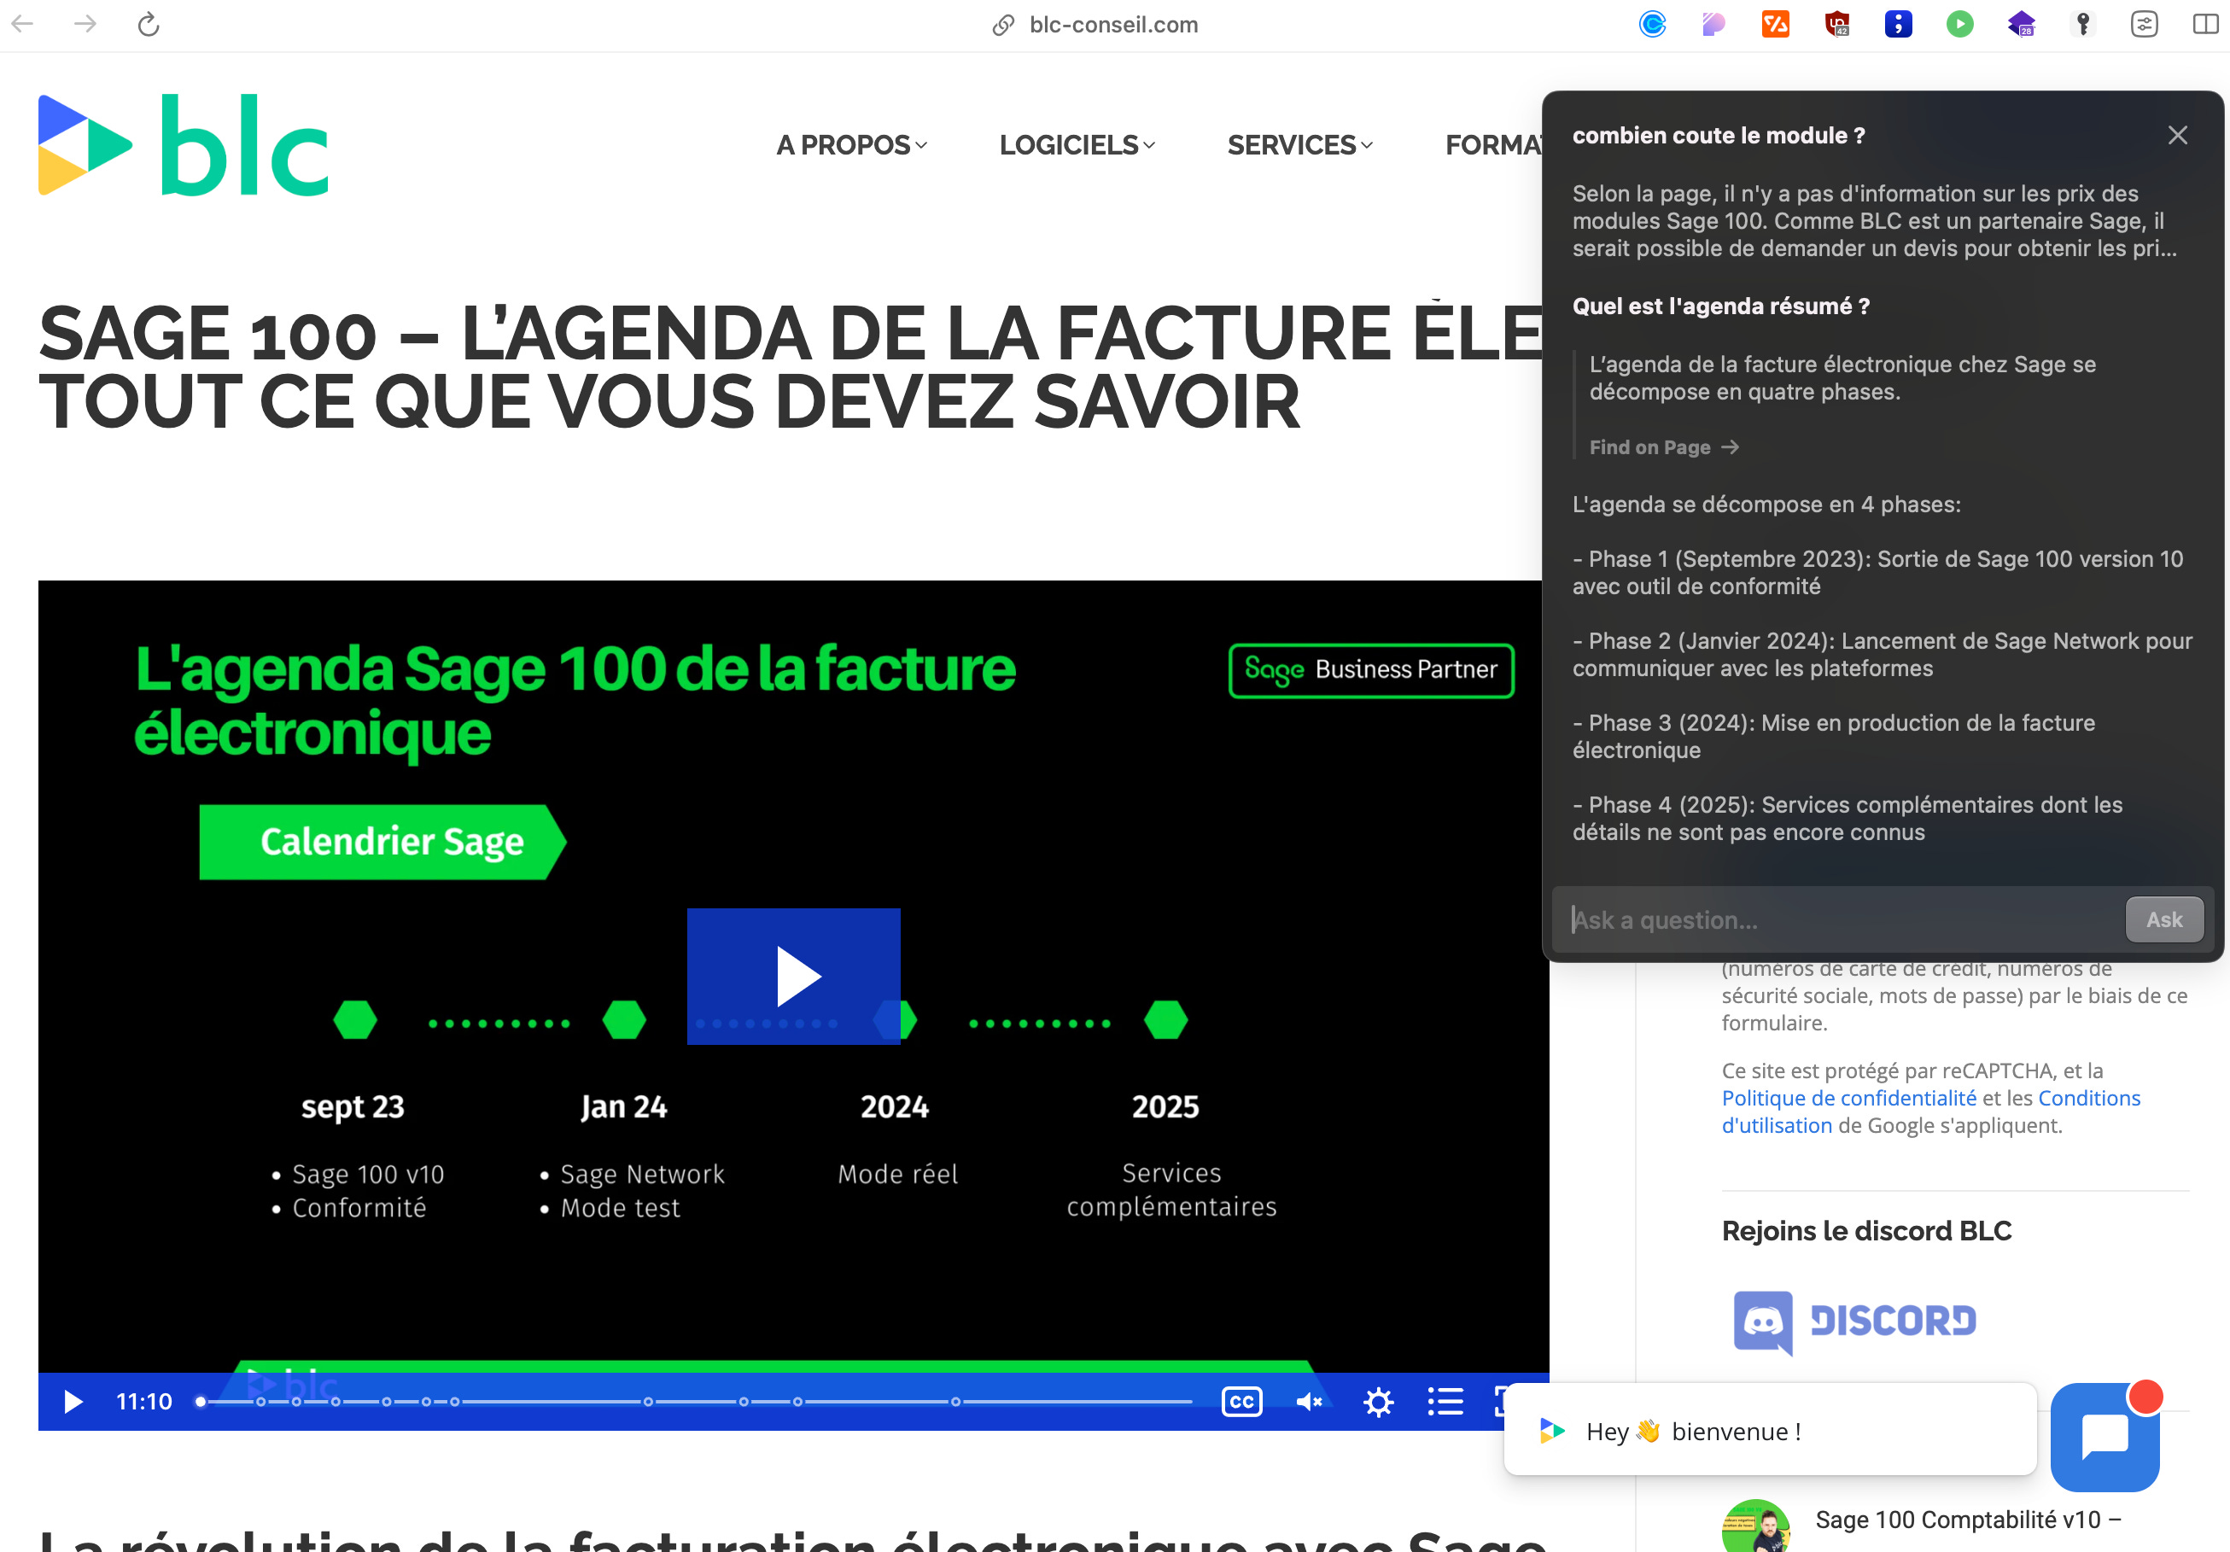The width and height of the screenshot is (2230, 1552).
Task: Click the Calendrier Sage label in video
Action: tap(382, 841)
